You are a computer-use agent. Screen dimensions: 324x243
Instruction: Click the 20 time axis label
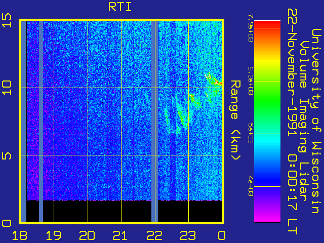coord(87,235)
